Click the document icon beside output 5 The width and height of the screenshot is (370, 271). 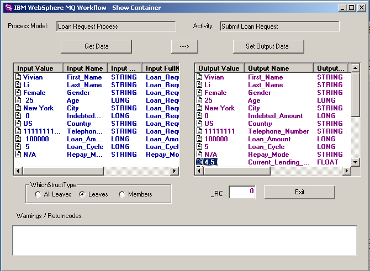pos(199,146)
